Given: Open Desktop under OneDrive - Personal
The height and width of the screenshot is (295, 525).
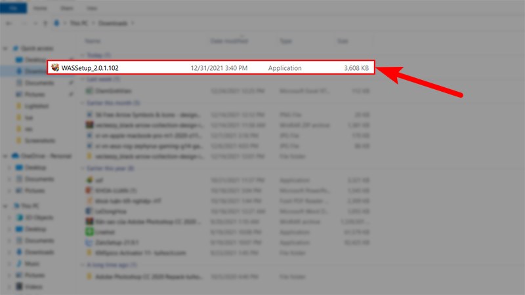Looking at the screenshot, I should tap(35, 167).
